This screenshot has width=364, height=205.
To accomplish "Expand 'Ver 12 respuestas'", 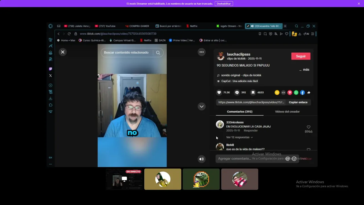I will [x=239, y=137].
